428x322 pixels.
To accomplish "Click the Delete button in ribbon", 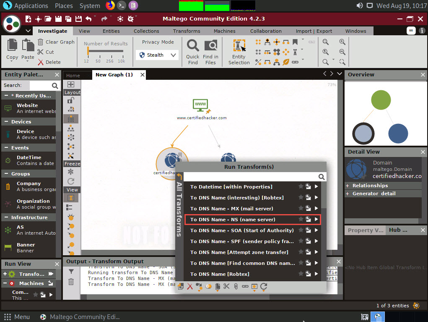I will coord(49,62).
